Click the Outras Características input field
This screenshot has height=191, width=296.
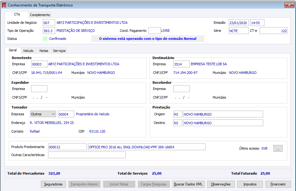(x=87, y=155)
